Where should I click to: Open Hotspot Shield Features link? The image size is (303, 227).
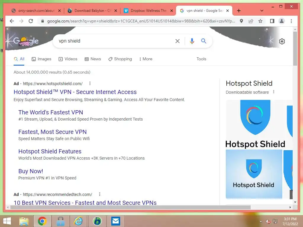50,151
